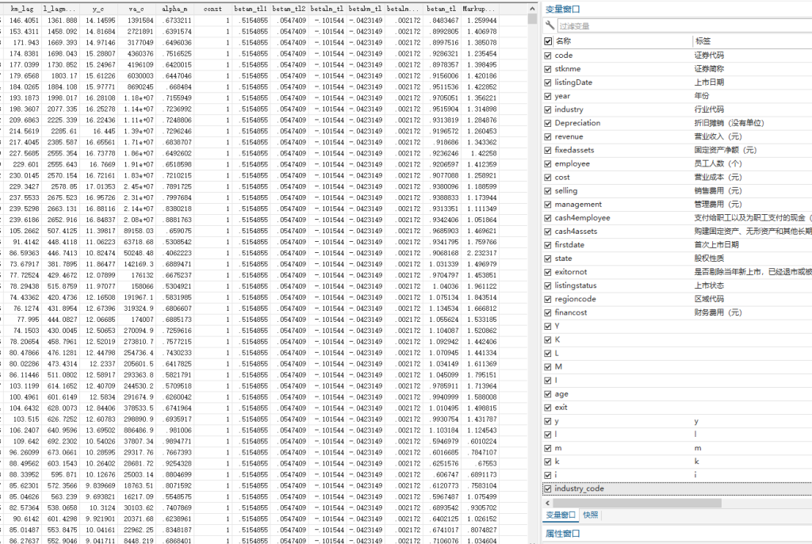
Task: Switch to the 变量窗口 tab
Action: click(561, 515)
